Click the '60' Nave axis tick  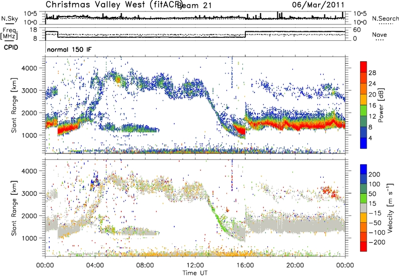pos(357,30)
